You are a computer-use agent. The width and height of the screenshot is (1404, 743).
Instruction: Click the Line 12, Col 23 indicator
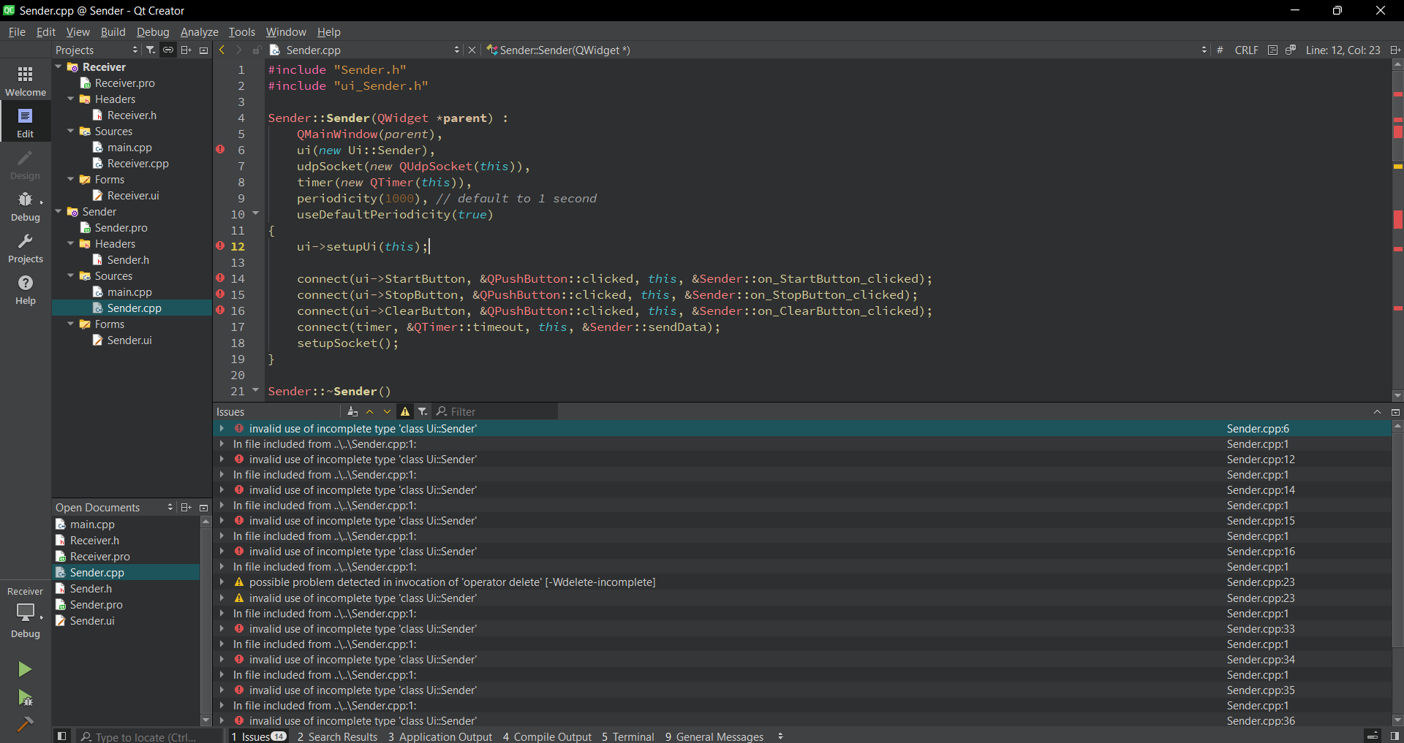click(1343, 50)
